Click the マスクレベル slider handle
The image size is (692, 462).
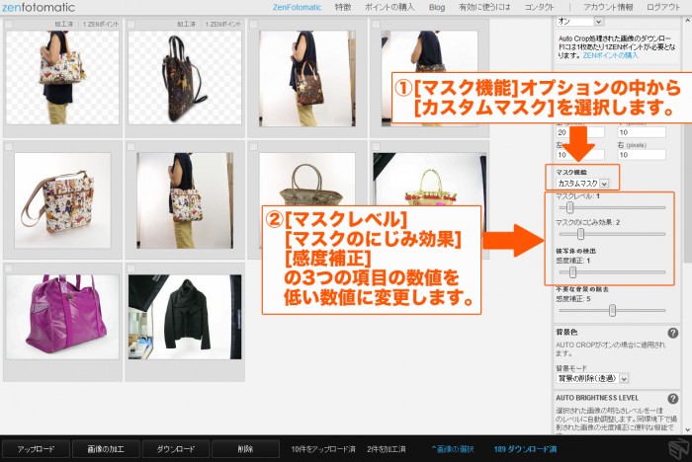(567, 208)
